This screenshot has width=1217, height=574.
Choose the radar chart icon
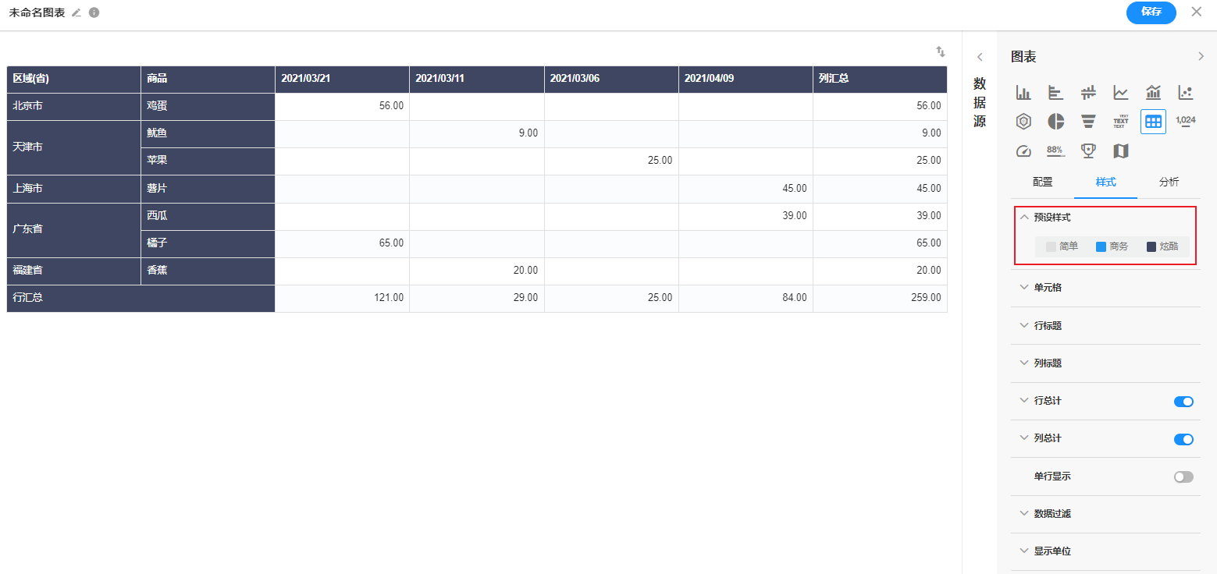coord(1023,122)
